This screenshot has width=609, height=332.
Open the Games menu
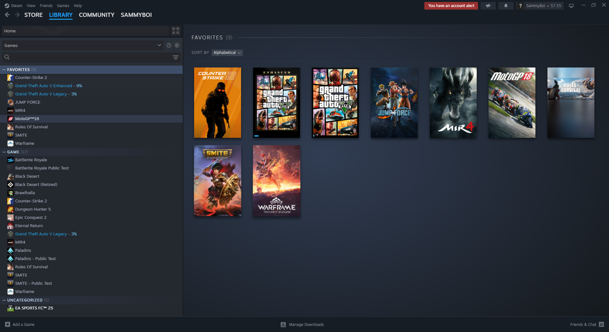(x=63, y=6)
